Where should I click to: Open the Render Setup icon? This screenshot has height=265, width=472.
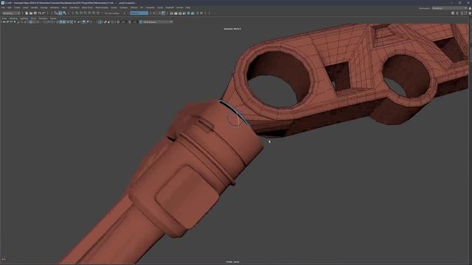pyautogui.click(x=192, y=13)
